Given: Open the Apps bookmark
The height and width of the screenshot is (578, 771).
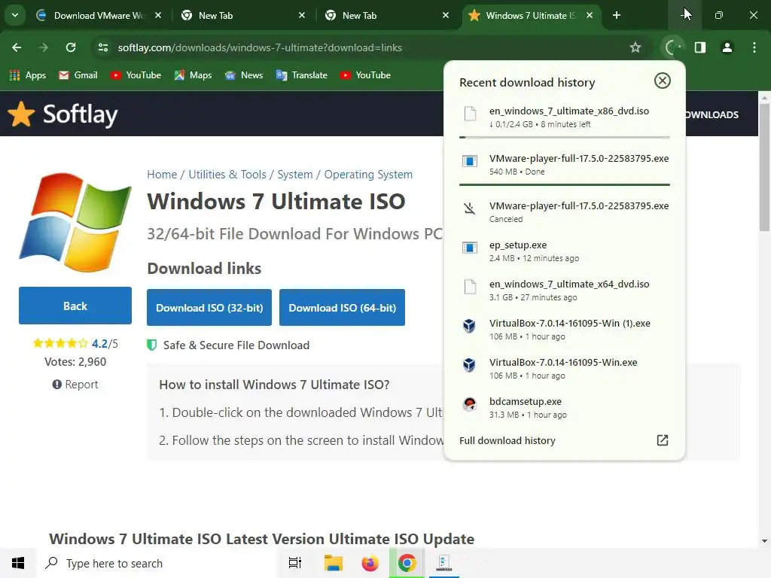Looking at the screenshot, I should [28, 75].
